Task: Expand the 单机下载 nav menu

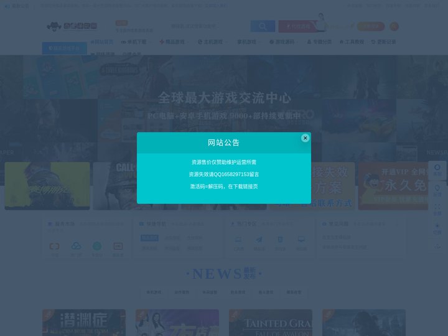Action: 134,42
